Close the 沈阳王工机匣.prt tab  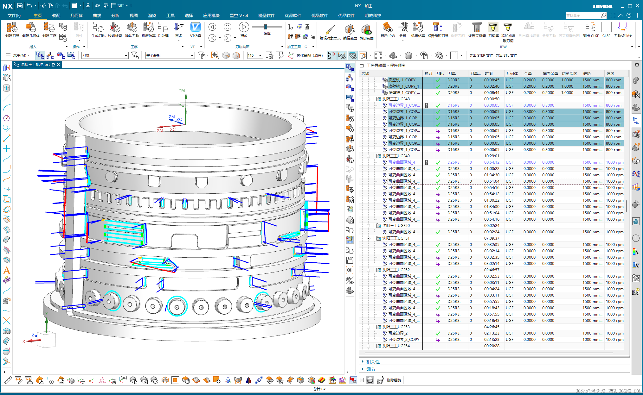click(58, 65)
